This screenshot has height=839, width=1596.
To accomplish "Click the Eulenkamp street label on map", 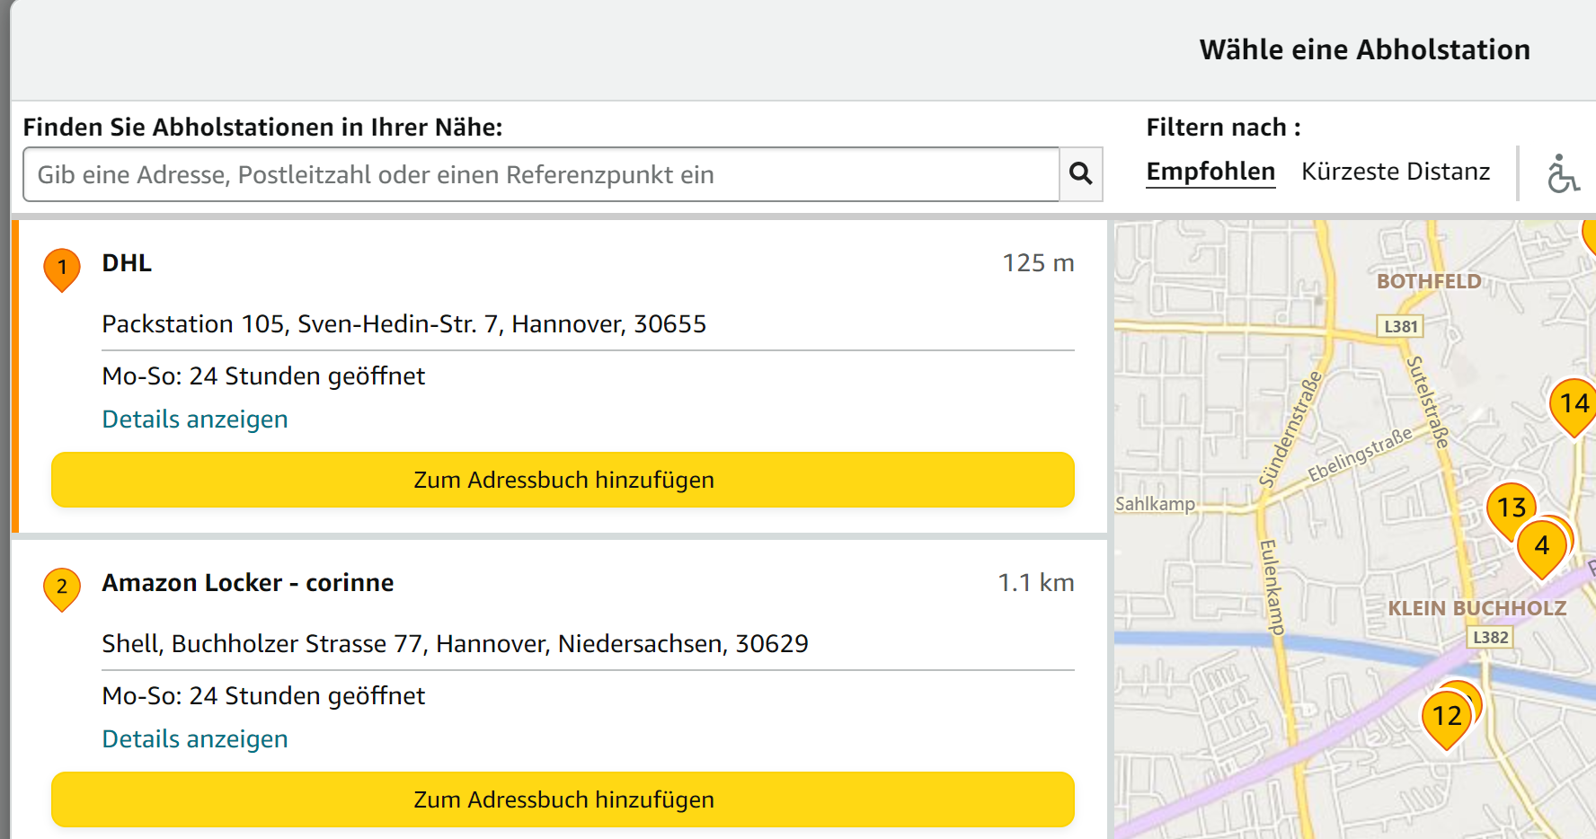I will [x=1271, y=587].
